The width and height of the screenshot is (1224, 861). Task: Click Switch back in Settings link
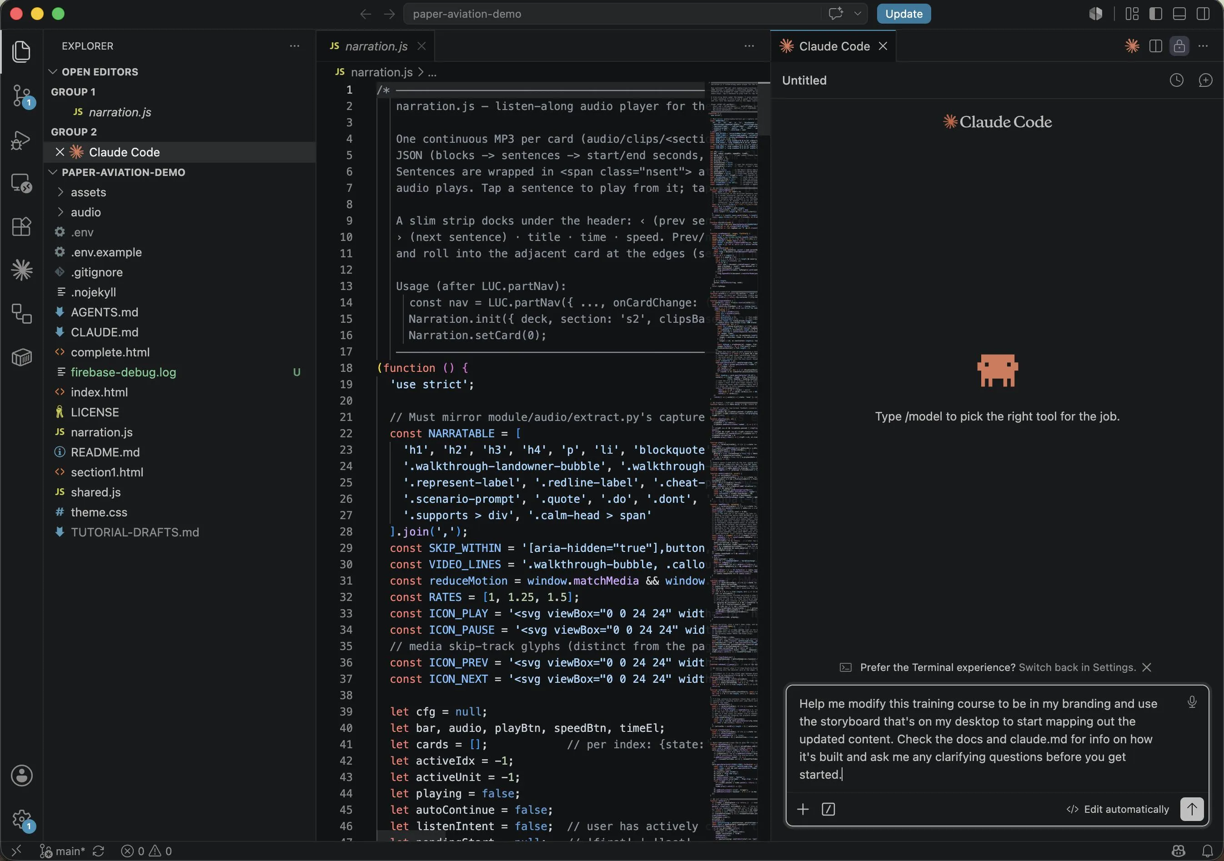click(x=1077, y=667)
